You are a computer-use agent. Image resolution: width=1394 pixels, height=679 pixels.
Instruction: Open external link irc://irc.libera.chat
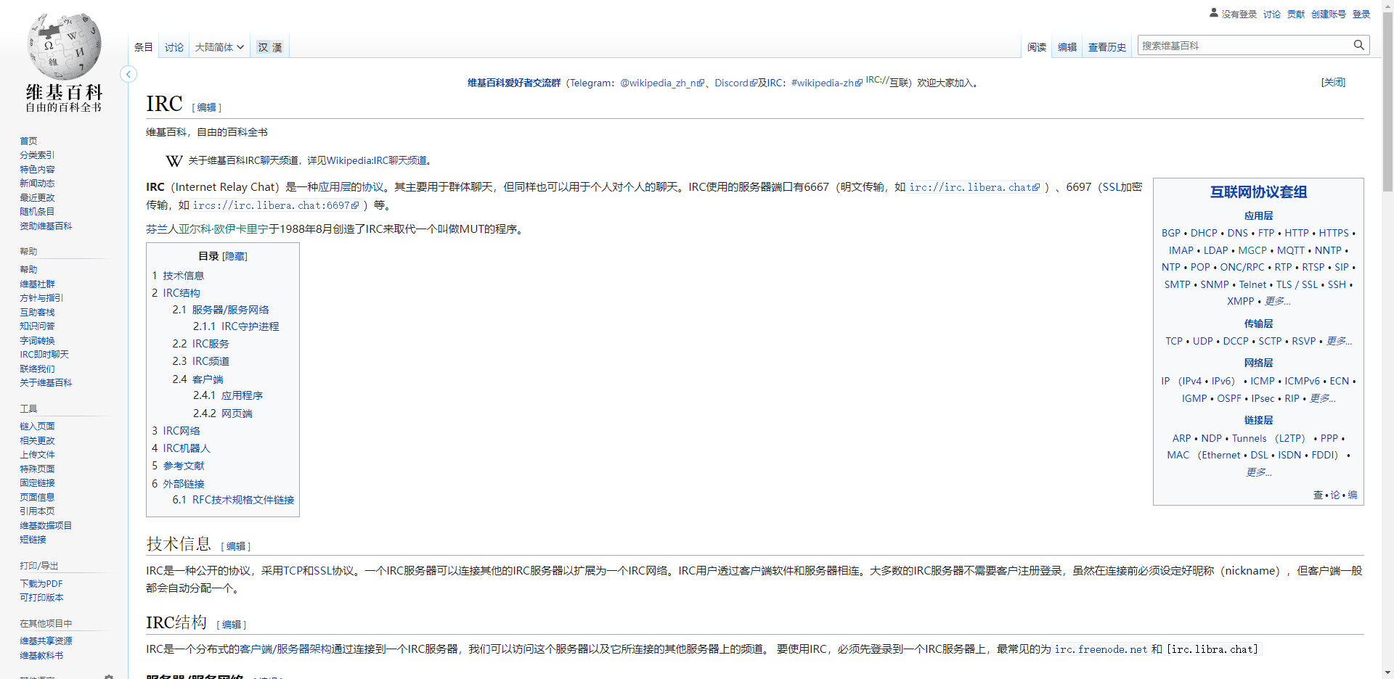(x=974, y=187)
